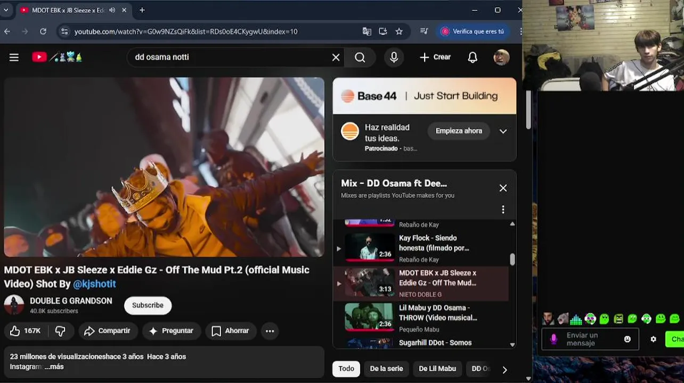
Task: Select the De la serie chip
Action: pyautogui.click(x=387, y=369)
